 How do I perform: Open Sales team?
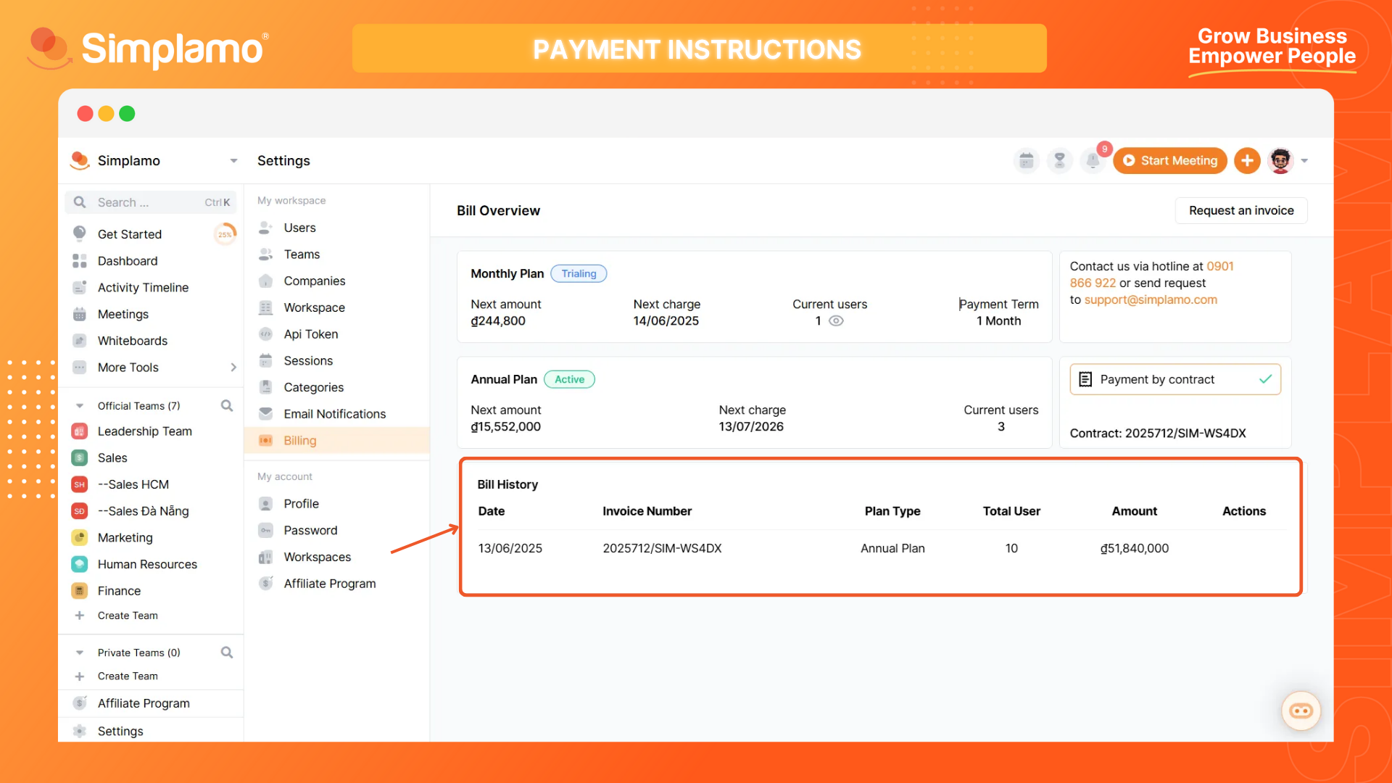tap(112, 458)
